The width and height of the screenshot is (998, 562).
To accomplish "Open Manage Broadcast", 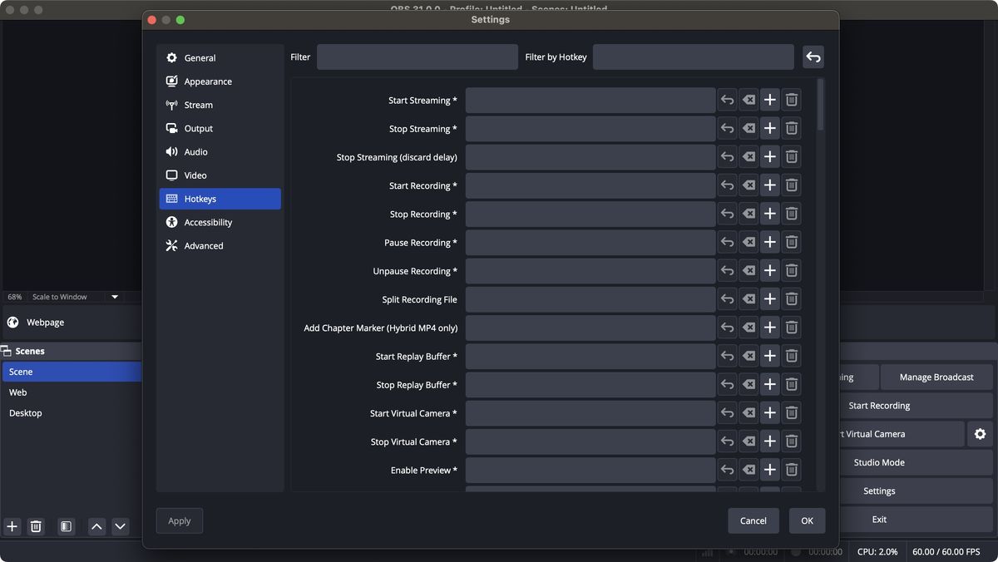I will pos(936,377).
